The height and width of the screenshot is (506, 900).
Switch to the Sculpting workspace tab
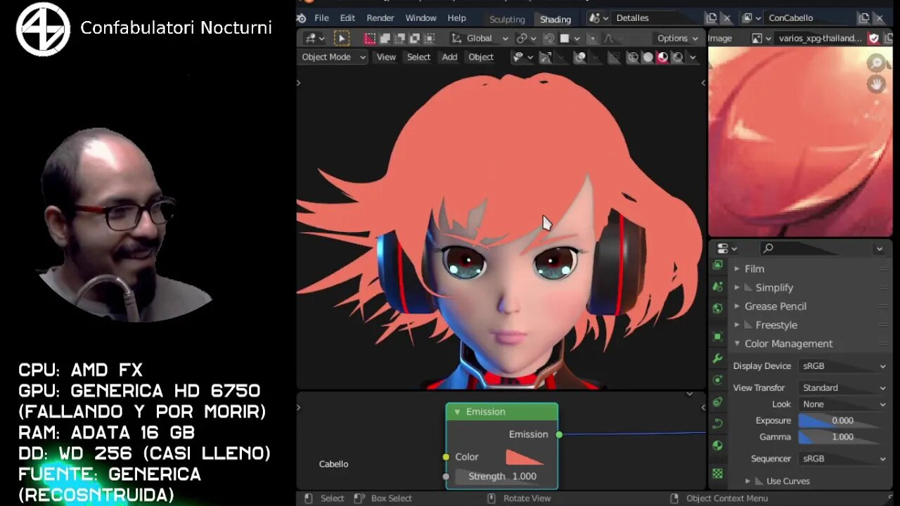(507, 19)
